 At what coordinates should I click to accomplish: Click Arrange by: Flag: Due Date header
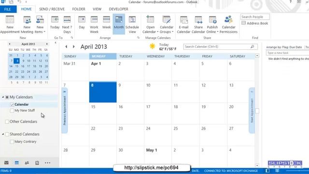[x=284, y=47]
